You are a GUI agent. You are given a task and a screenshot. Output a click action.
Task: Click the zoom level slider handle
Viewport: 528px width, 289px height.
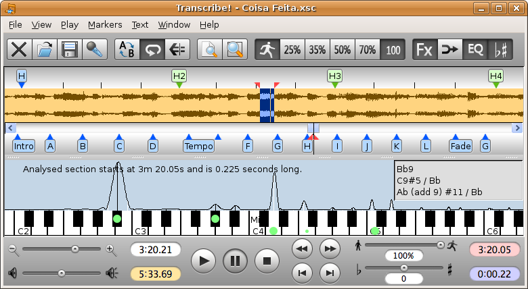coord(75,249)
